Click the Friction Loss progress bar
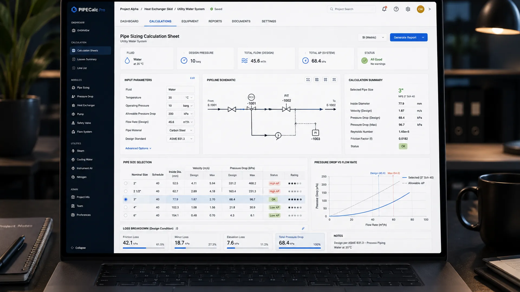This screenshot has width=520, height=292. (x=144, y=248)
